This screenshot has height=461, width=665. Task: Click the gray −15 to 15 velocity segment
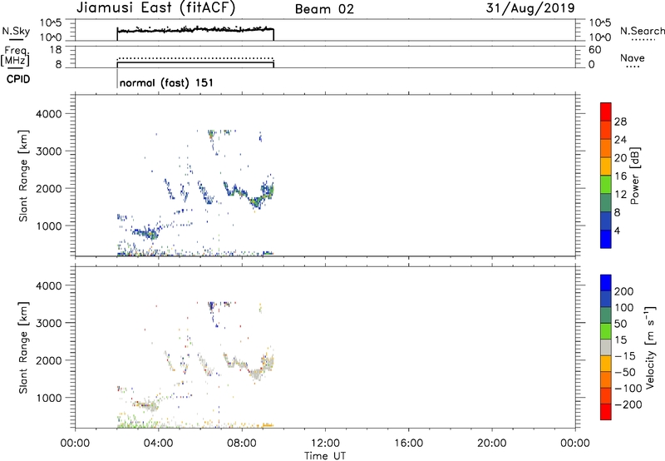(x=606, y=347)
